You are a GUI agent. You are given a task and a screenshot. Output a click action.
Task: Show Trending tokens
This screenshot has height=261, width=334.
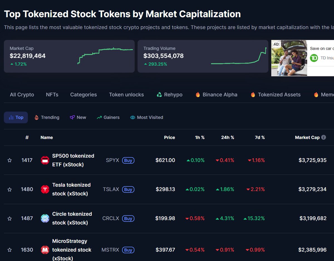[47, 117]
